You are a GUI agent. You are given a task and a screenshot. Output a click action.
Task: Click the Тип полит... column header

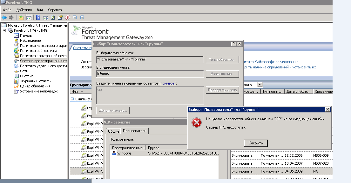tap(273, 91)
